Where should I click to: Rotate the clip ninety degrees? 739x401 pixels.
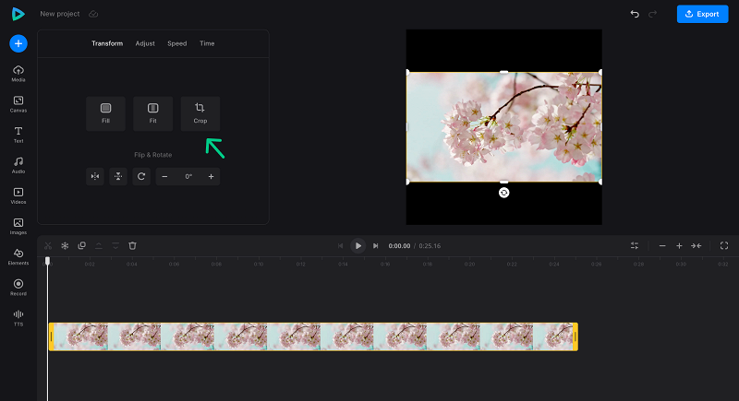[141, 176]
